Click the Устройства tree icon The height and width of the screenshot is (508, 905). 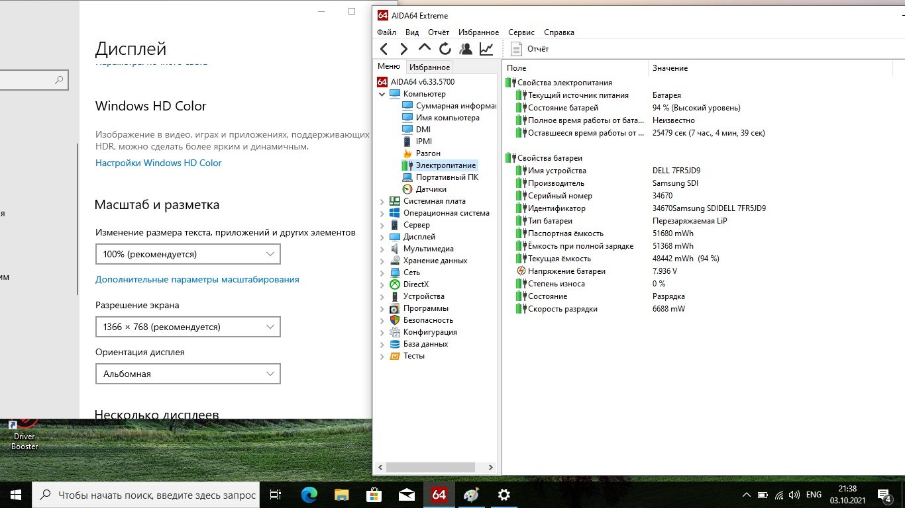click(x=395, y=296)
